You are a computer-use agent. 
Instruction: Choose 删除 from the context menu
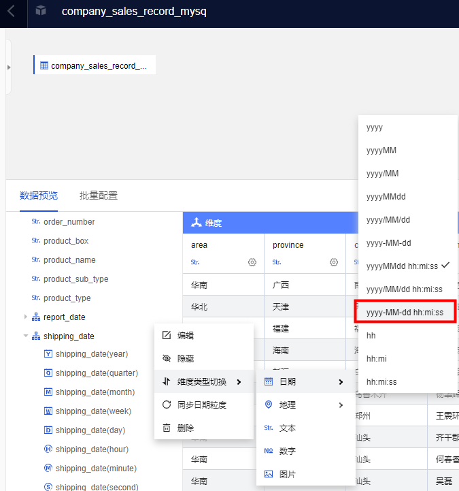pyautogui.click(x=186, y=428)
